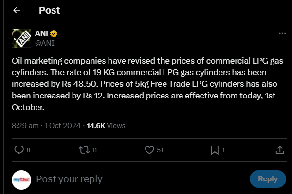Viewport: 292px width, 194px height.
Task: Open ANI's profile picture
Action: click(x=21, y=38)
